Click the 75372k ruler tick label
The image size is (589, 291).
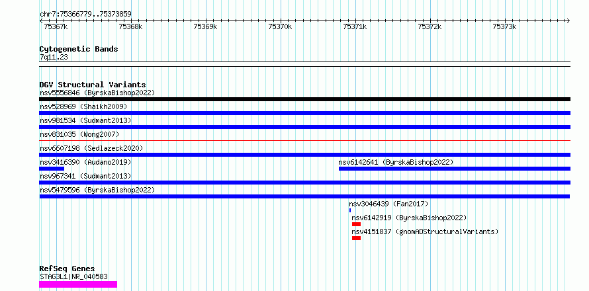click(430, 26)
